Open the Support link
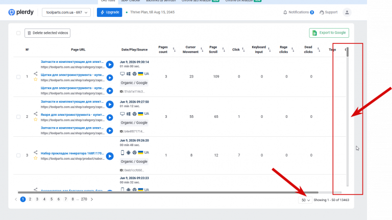Screen dimensions: 392x220 tap(329, 12)
